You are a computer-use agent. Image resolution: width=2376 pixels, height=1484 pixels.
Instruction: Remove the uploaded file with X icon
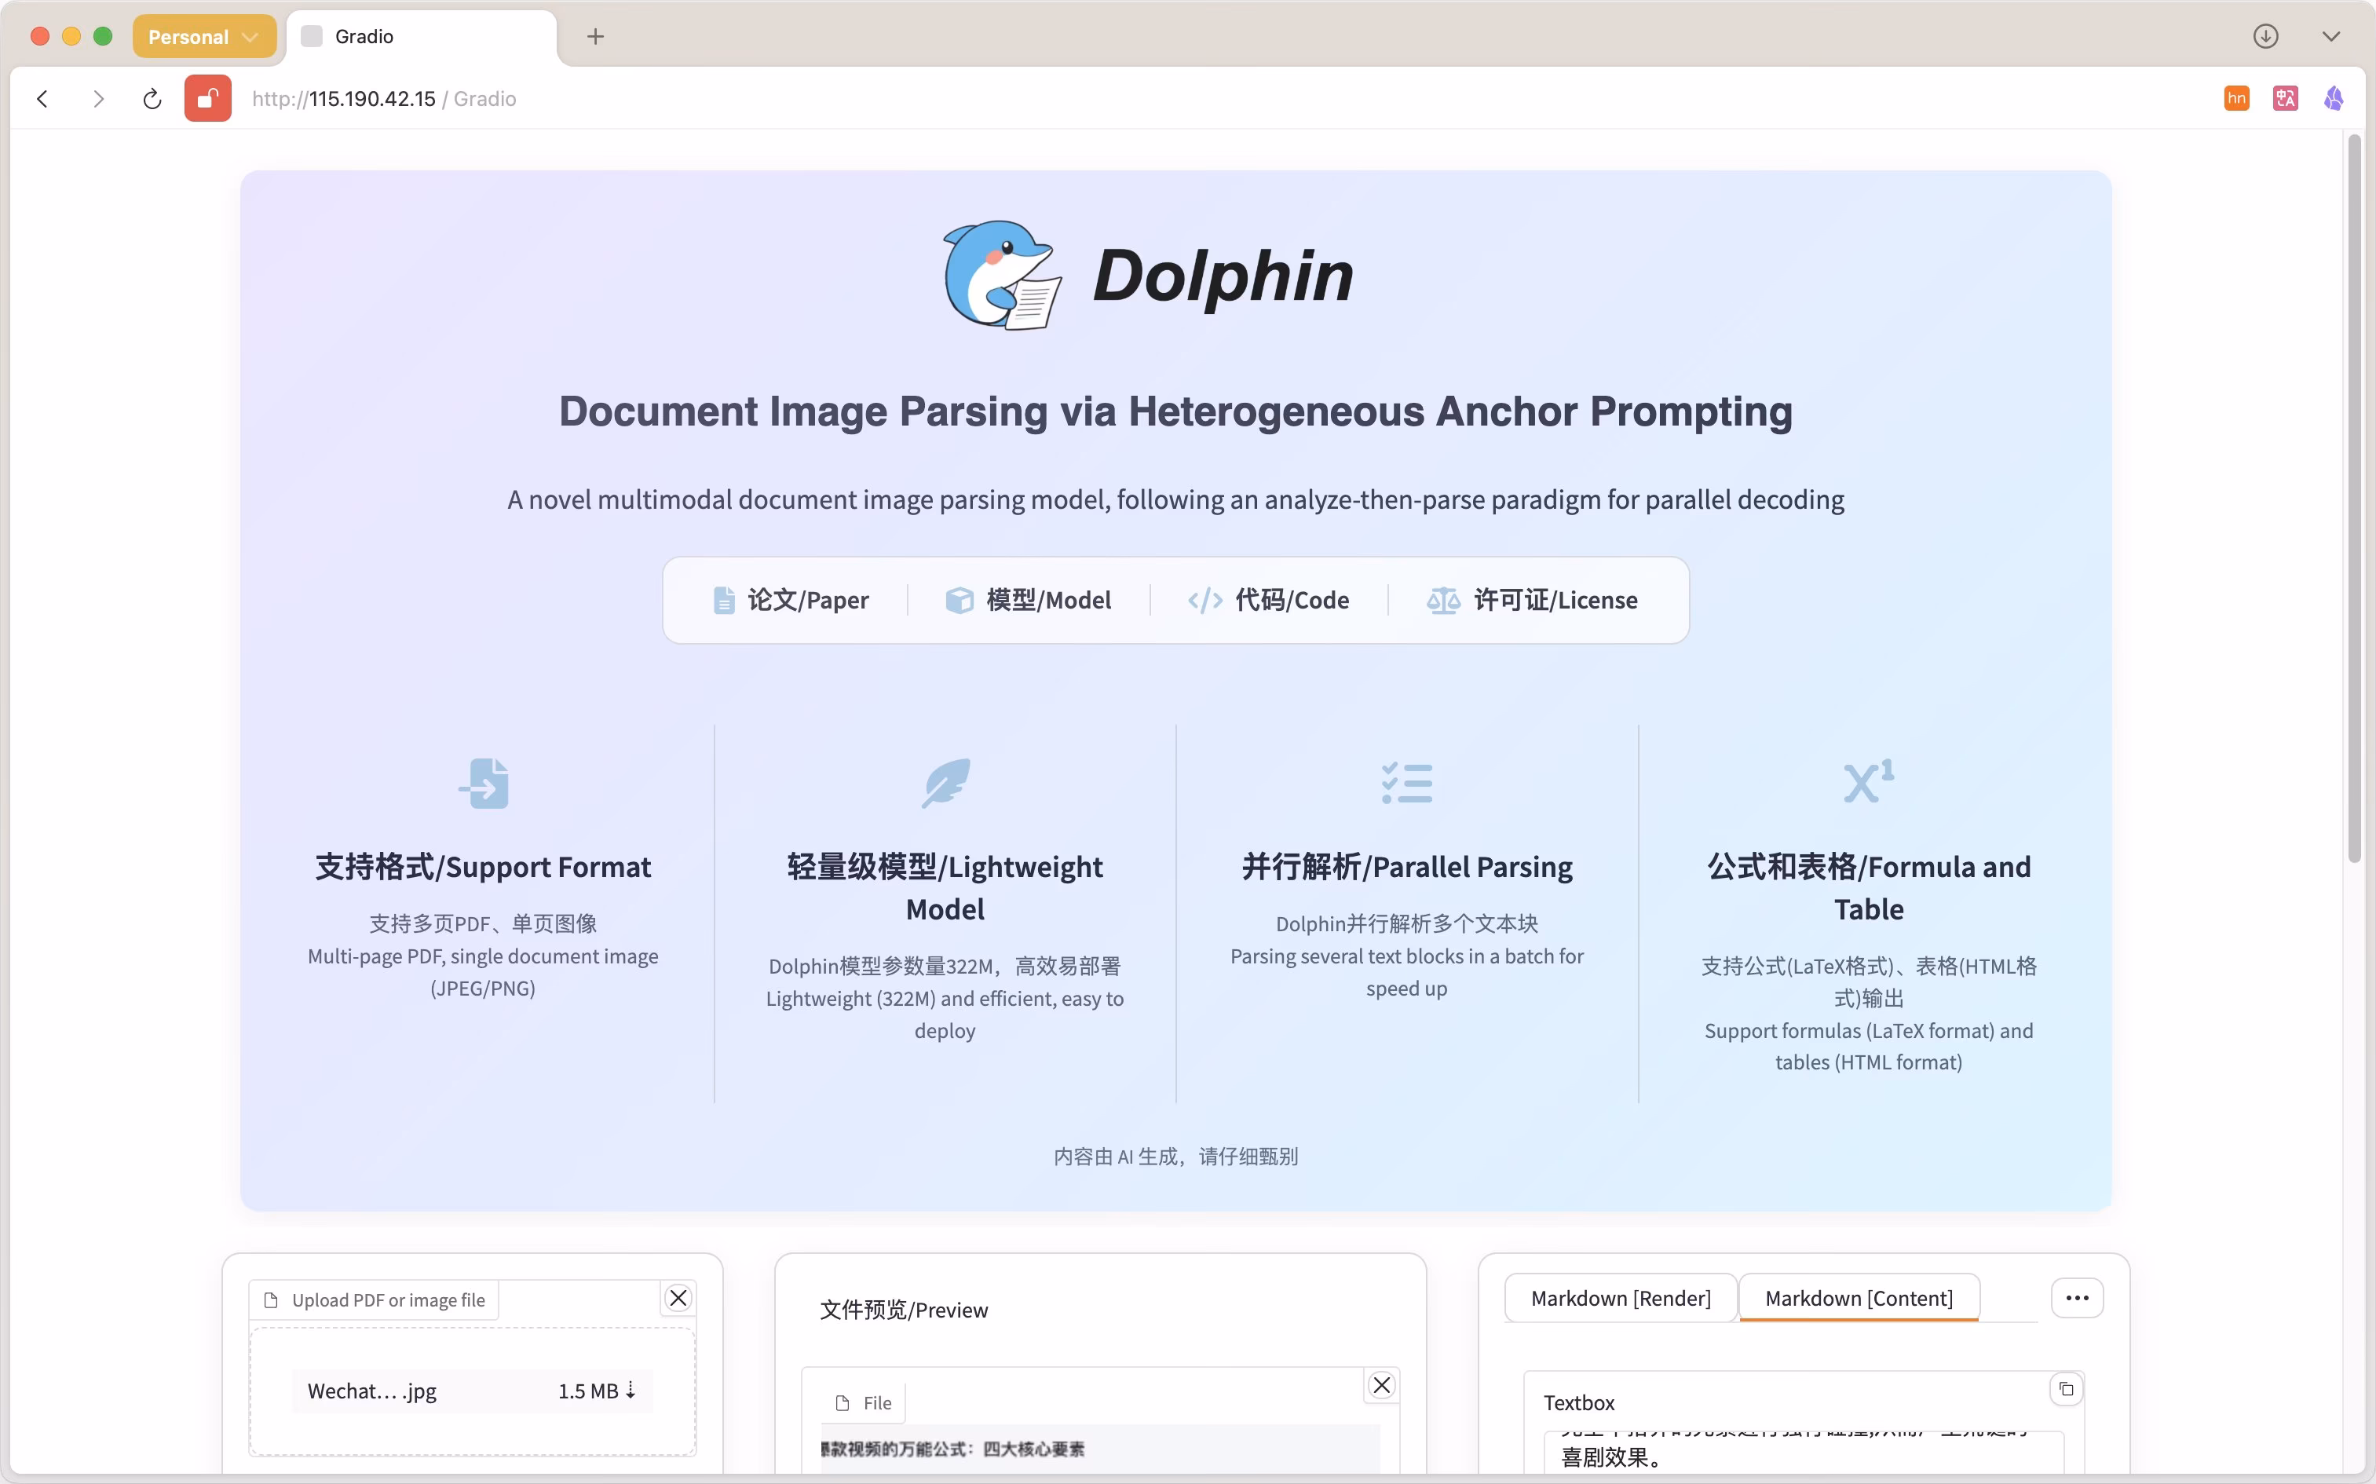[x=678, y=1297]
